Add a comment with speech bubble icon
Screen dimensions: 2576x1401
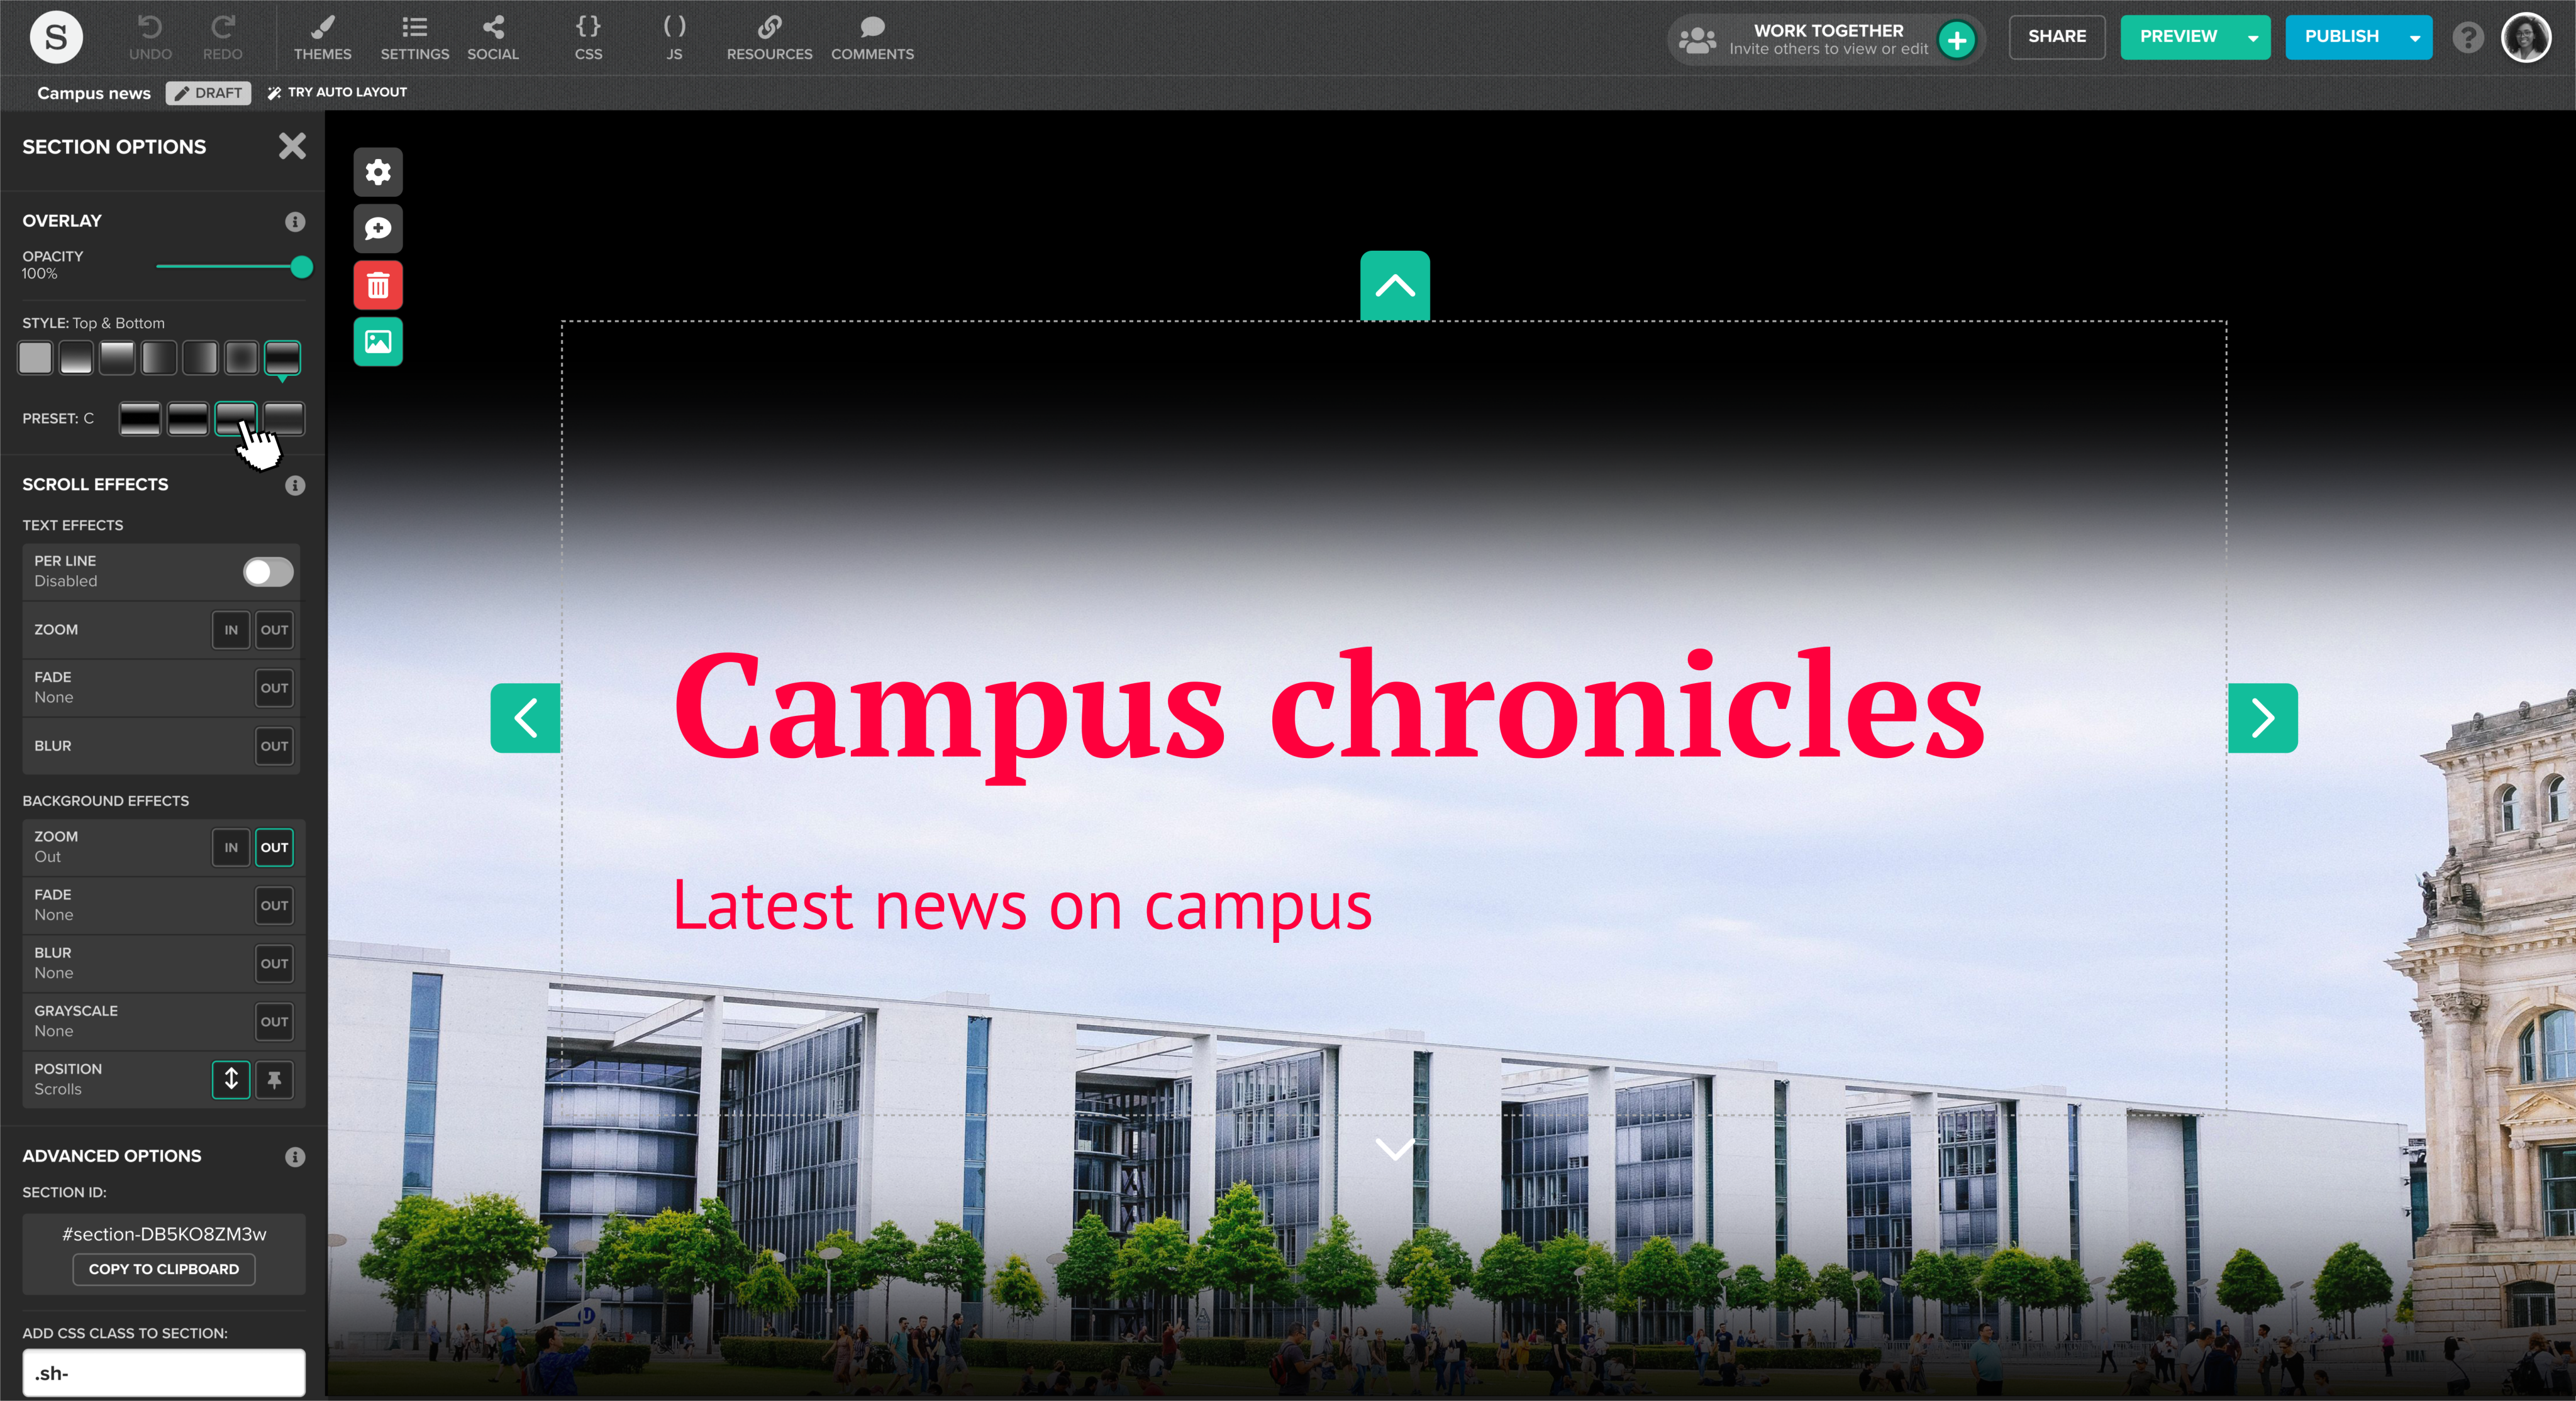[x=378, y=229]
